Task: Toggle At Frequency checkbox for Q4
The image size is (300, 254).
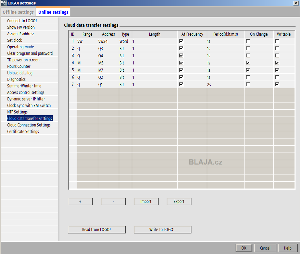Action: (x=181, y=56)
